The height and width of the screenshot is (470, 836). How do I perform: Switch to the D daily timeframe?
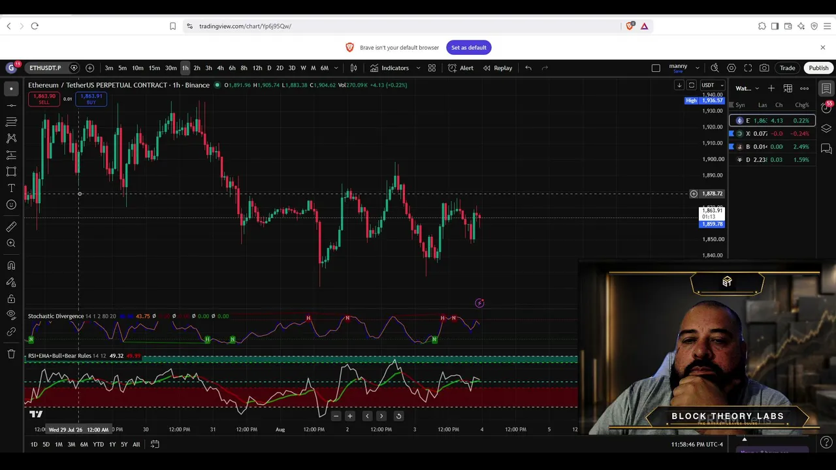(x=269, y=68)
